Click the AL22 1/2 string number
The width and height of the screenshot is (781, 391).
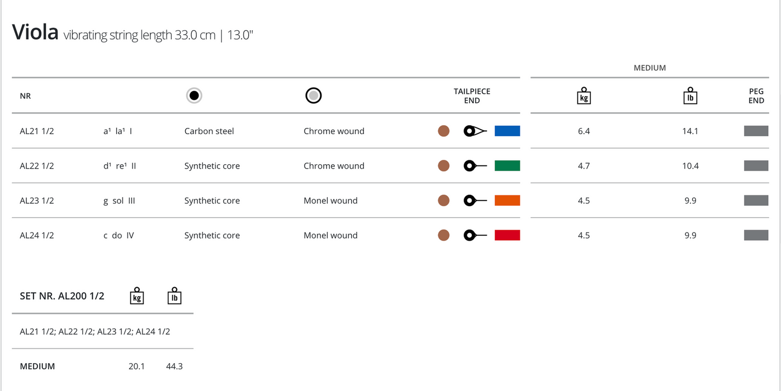pyautogui.click(x=37, y=166)
